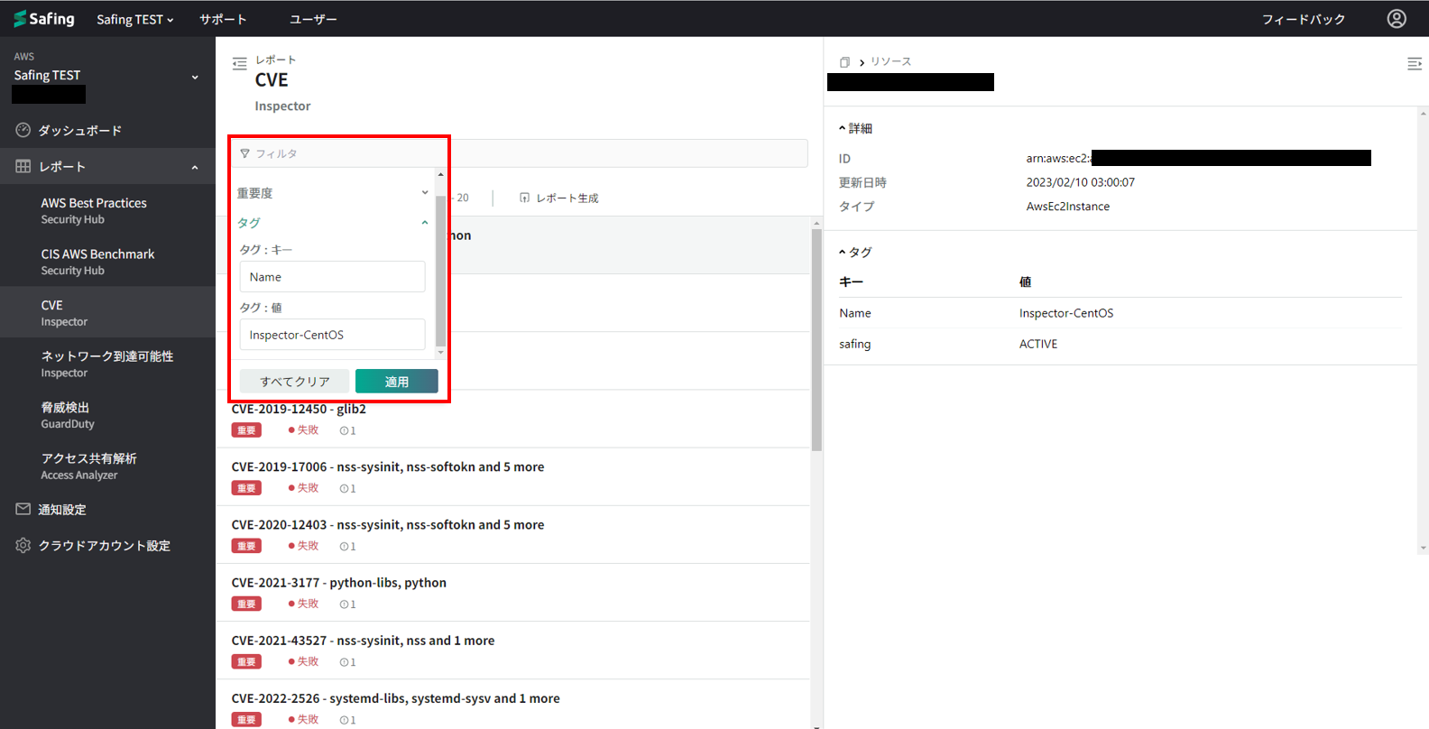This screenshot has height=729, width=1429.
Task: Open the user account avatar icon
Action: click(x=1397, y=19)
